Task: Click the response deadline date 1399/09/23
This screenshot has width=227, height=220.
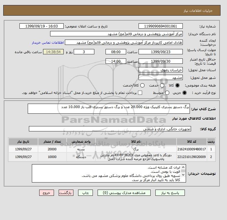Action: pos(161,52)
